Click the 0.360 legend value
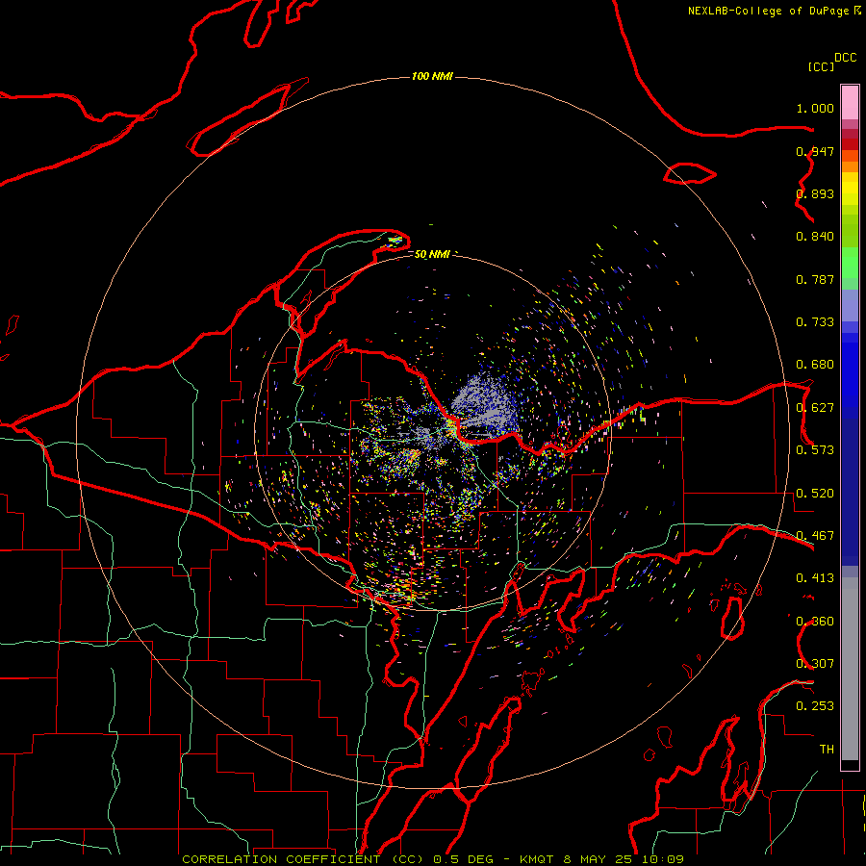This screenshot has width=866, height=866. point(815,622)
